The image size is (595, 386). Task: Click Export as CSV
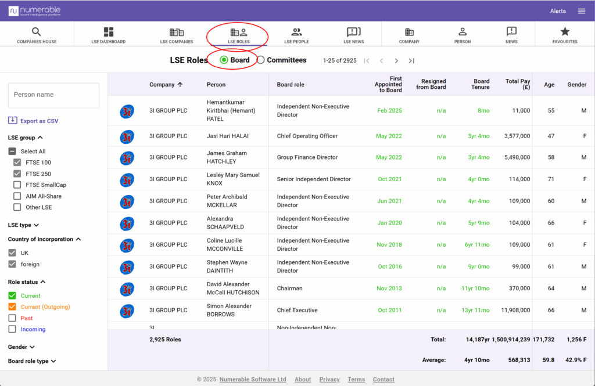(34, 121)
